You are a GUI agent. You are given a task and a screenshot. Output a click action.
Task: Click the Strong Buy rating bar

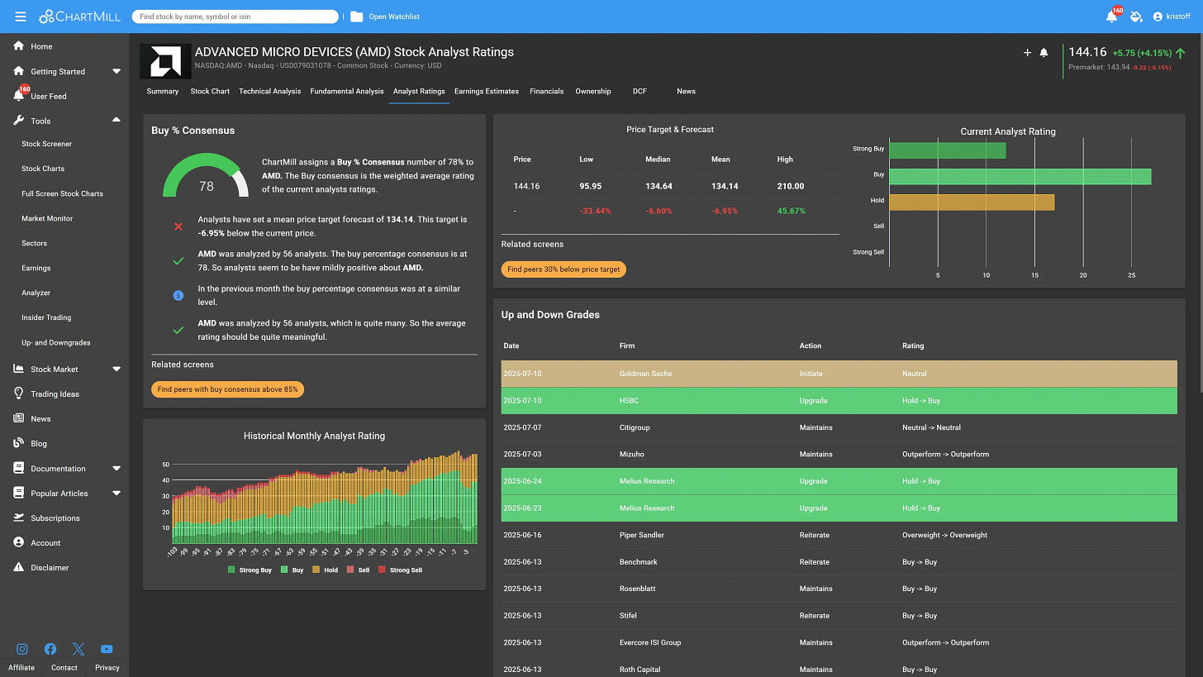[948, 150]
